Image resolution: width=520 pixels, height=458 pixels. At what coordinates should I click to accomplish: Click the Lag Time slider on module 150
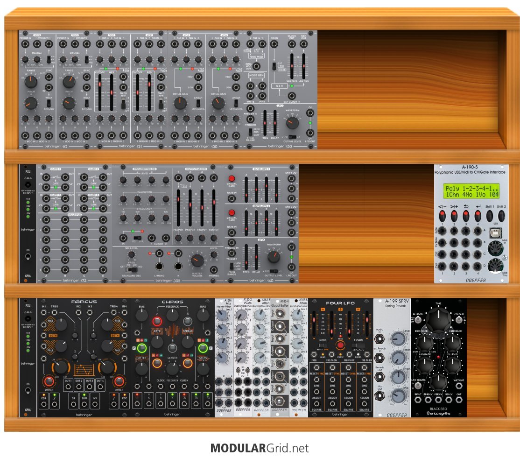303,66
